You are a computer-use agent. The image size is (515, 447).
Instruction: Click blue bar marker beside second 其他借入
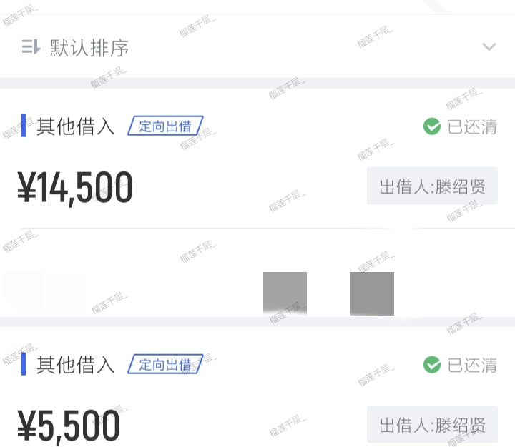pos(24,364)
